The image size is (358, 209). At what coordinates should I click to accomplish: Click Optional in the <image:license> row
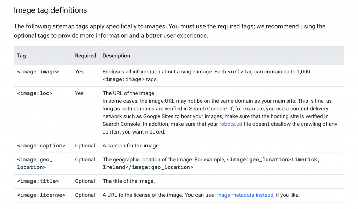[85, 195]
